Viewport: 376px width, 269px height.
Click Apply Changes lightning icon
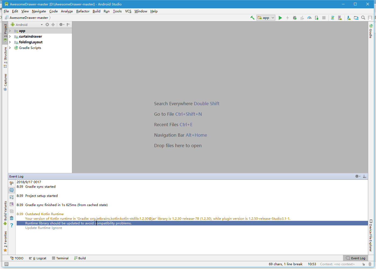[287, 18]
